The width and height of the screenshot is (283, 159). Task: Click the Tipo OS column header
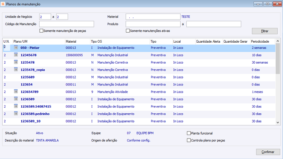[x=120, y=41]
